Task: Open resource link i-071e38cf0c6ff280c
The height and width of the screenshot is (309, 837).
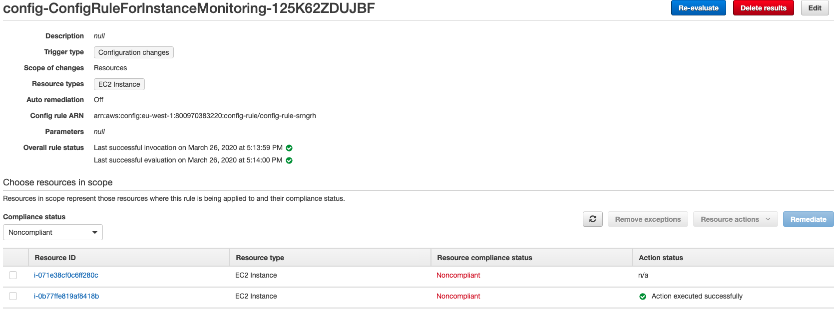Action: pos(66,275)
